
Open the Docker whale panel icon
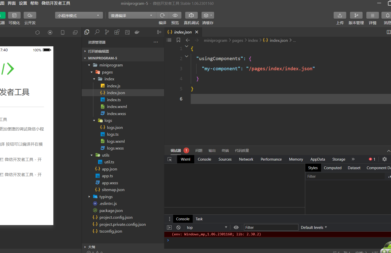(x=137, y=32)
